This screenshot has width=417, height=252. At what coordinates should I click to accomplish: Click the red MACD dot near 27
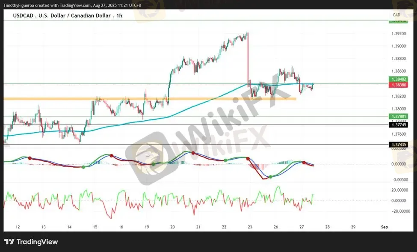pyautogui.click(x=304, y=162)
